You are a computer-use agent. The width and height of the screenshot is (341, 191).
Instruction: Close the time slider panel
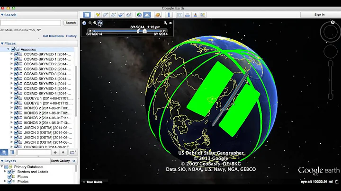[170, 23]
